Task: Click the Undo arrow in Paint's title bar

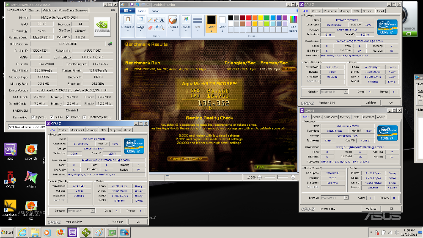Action: click(x=137, y=5)
